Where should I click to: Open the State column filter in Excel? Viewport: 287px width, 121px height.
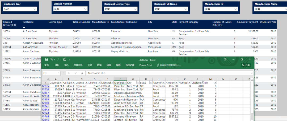point(151,83)
